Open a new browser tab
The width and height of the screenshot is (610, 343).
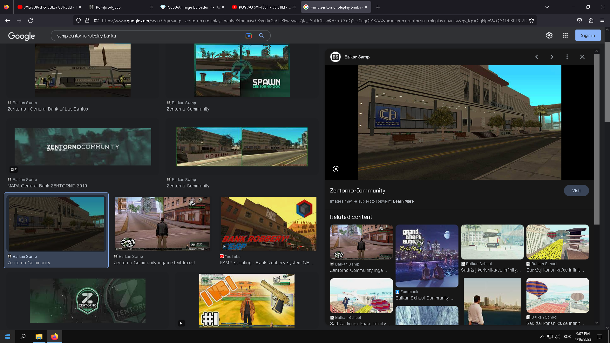tap(378, 7)
